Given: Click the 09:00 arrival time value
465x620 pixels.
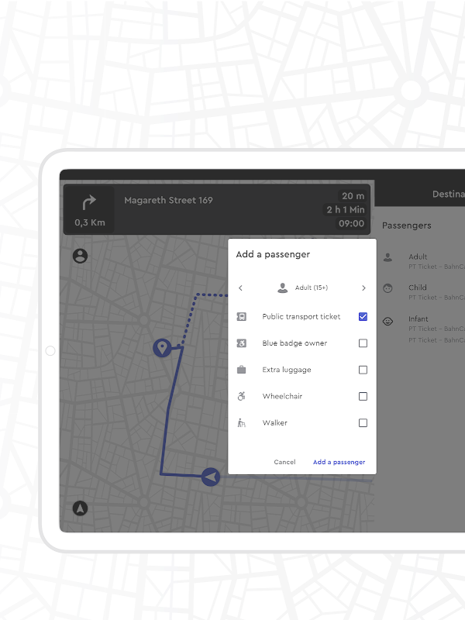Looking at the screenshot, I should coord(351,223).
